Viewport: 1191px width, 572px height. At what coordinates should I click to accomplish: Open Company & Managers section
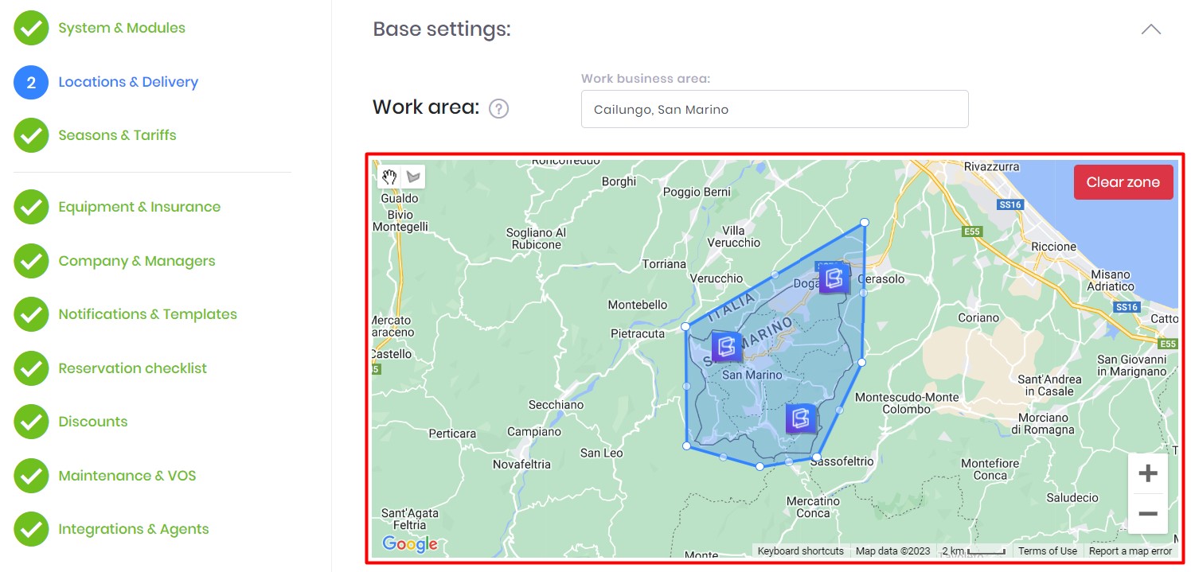(137, 261)
